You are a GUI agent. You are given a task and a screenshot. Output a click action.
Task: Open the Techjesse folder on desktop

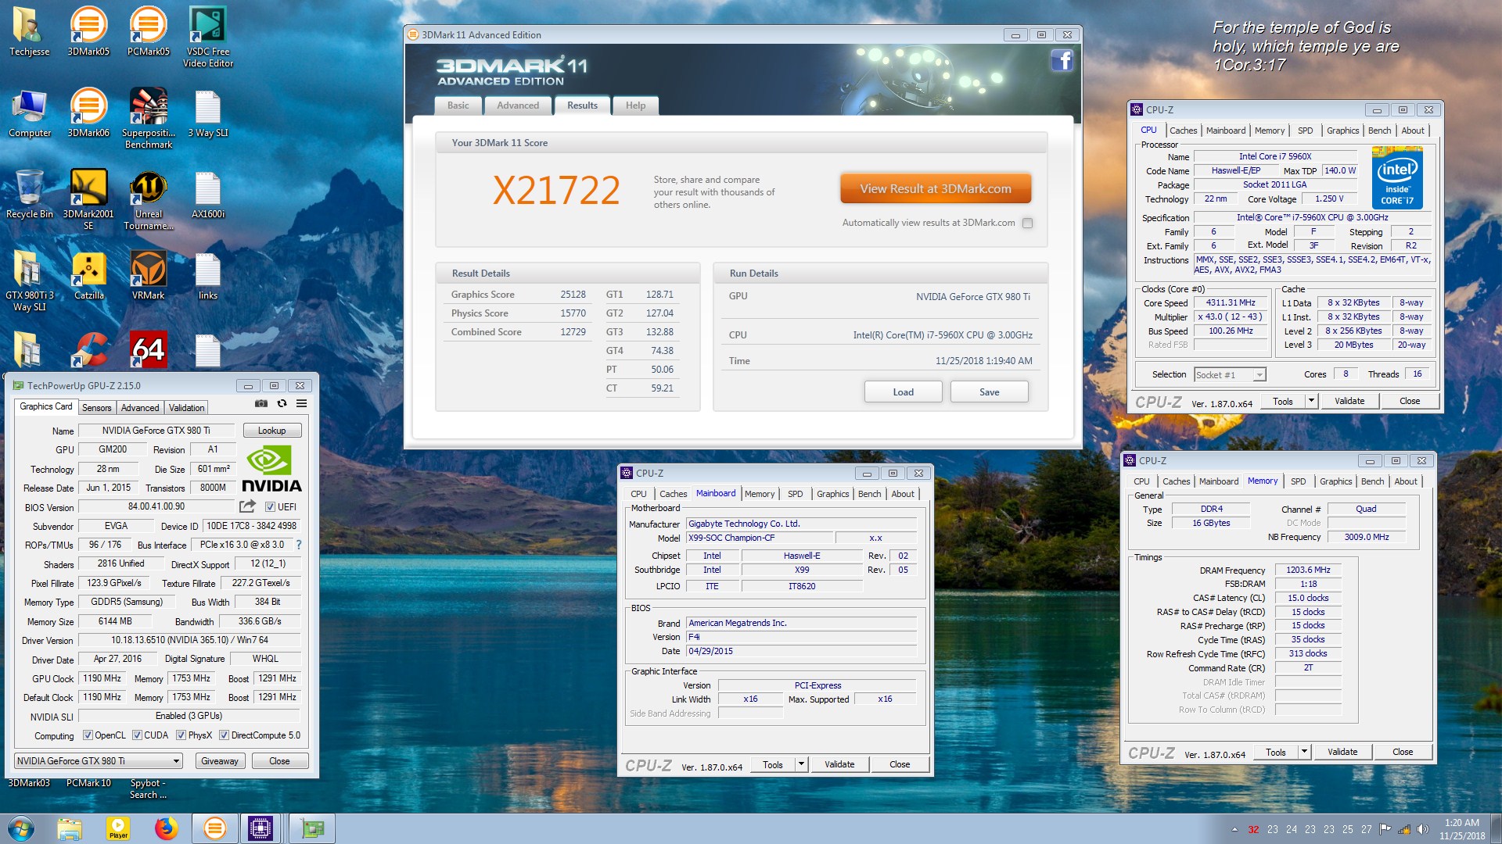tap(29, 31)
